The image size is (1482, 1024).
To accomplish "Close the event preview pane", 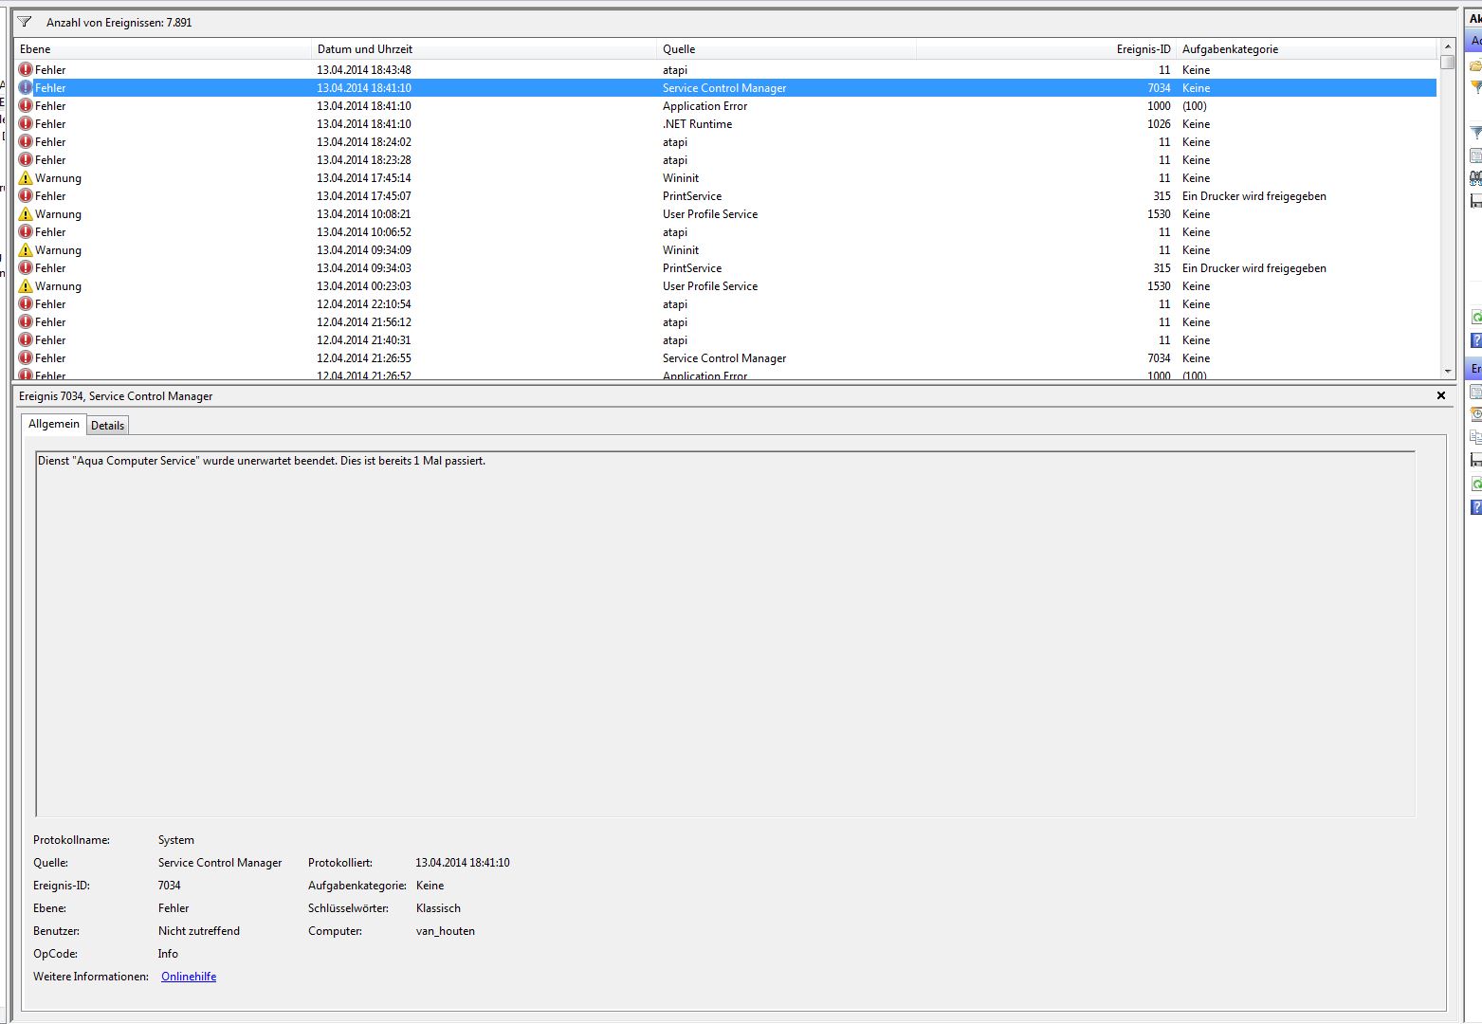I will coord(1441,395).
